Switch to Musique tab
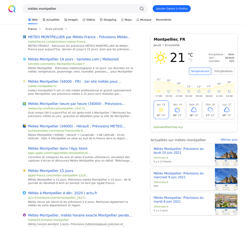This screenshot has height=227, width=245. pos(144,20)
